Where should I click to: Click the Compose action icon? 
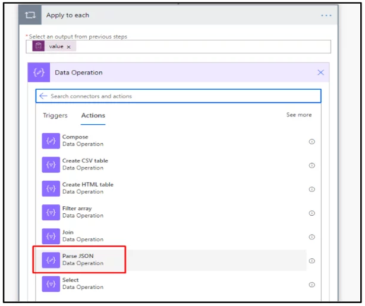(51, 141)
